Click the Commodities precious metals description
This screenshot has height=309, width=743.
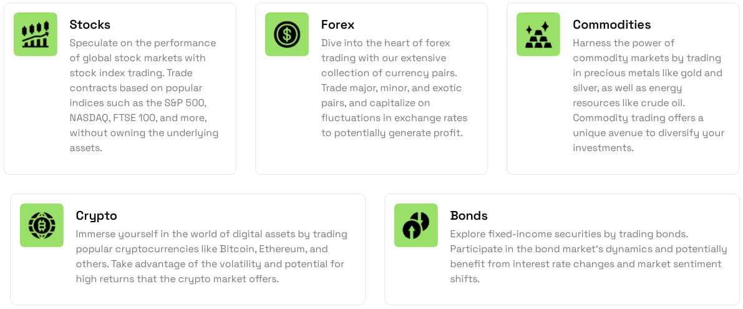(649, 96)
